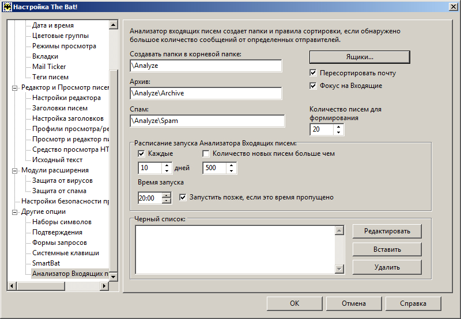Enable 'Количество новых писем больше чем' checkbox
461x319 pixels.
click(x=206, y=154)
